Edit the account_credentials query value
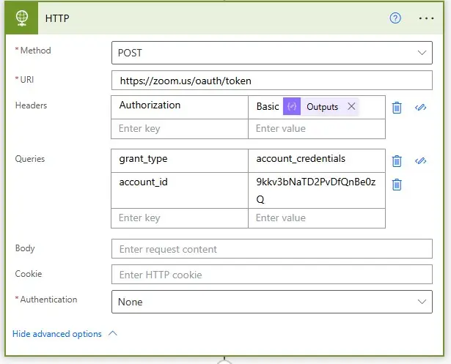 click(x=316, y=159)
